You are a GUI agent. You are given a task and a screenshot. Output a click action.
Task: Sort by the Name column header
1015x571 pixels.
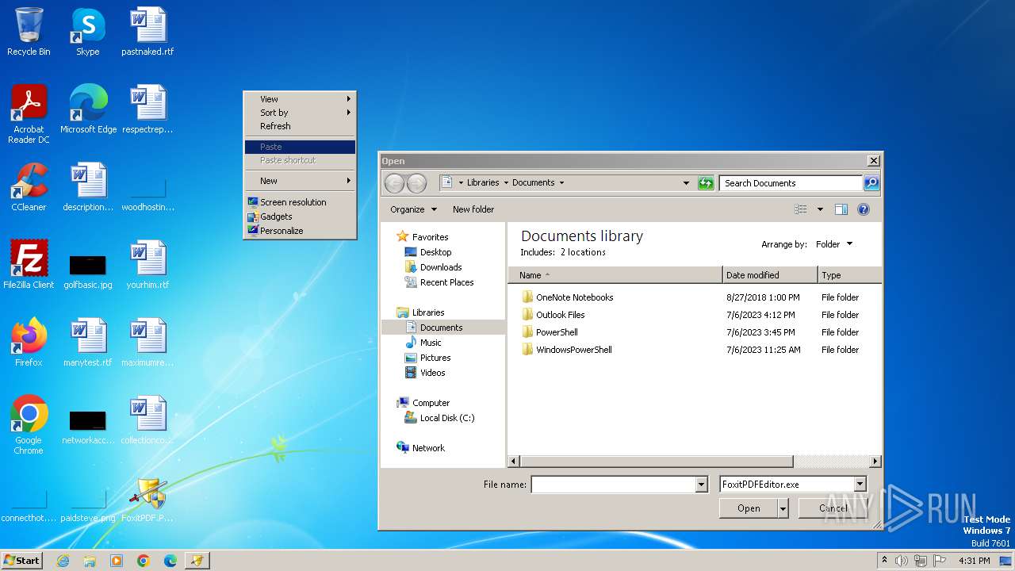pos(615,275)
